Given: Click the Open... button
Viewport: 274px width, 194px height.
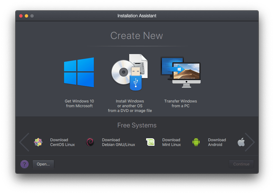Looking at the screenshot, I should pos(43,164).
